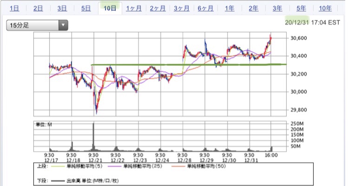
Task: Select the 10年 tab
Action: tap(325, 8)
